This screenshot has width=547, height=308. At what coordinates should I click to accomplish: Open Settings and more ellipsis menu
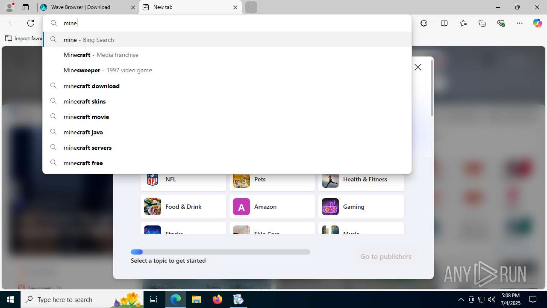tap(520, 23)
